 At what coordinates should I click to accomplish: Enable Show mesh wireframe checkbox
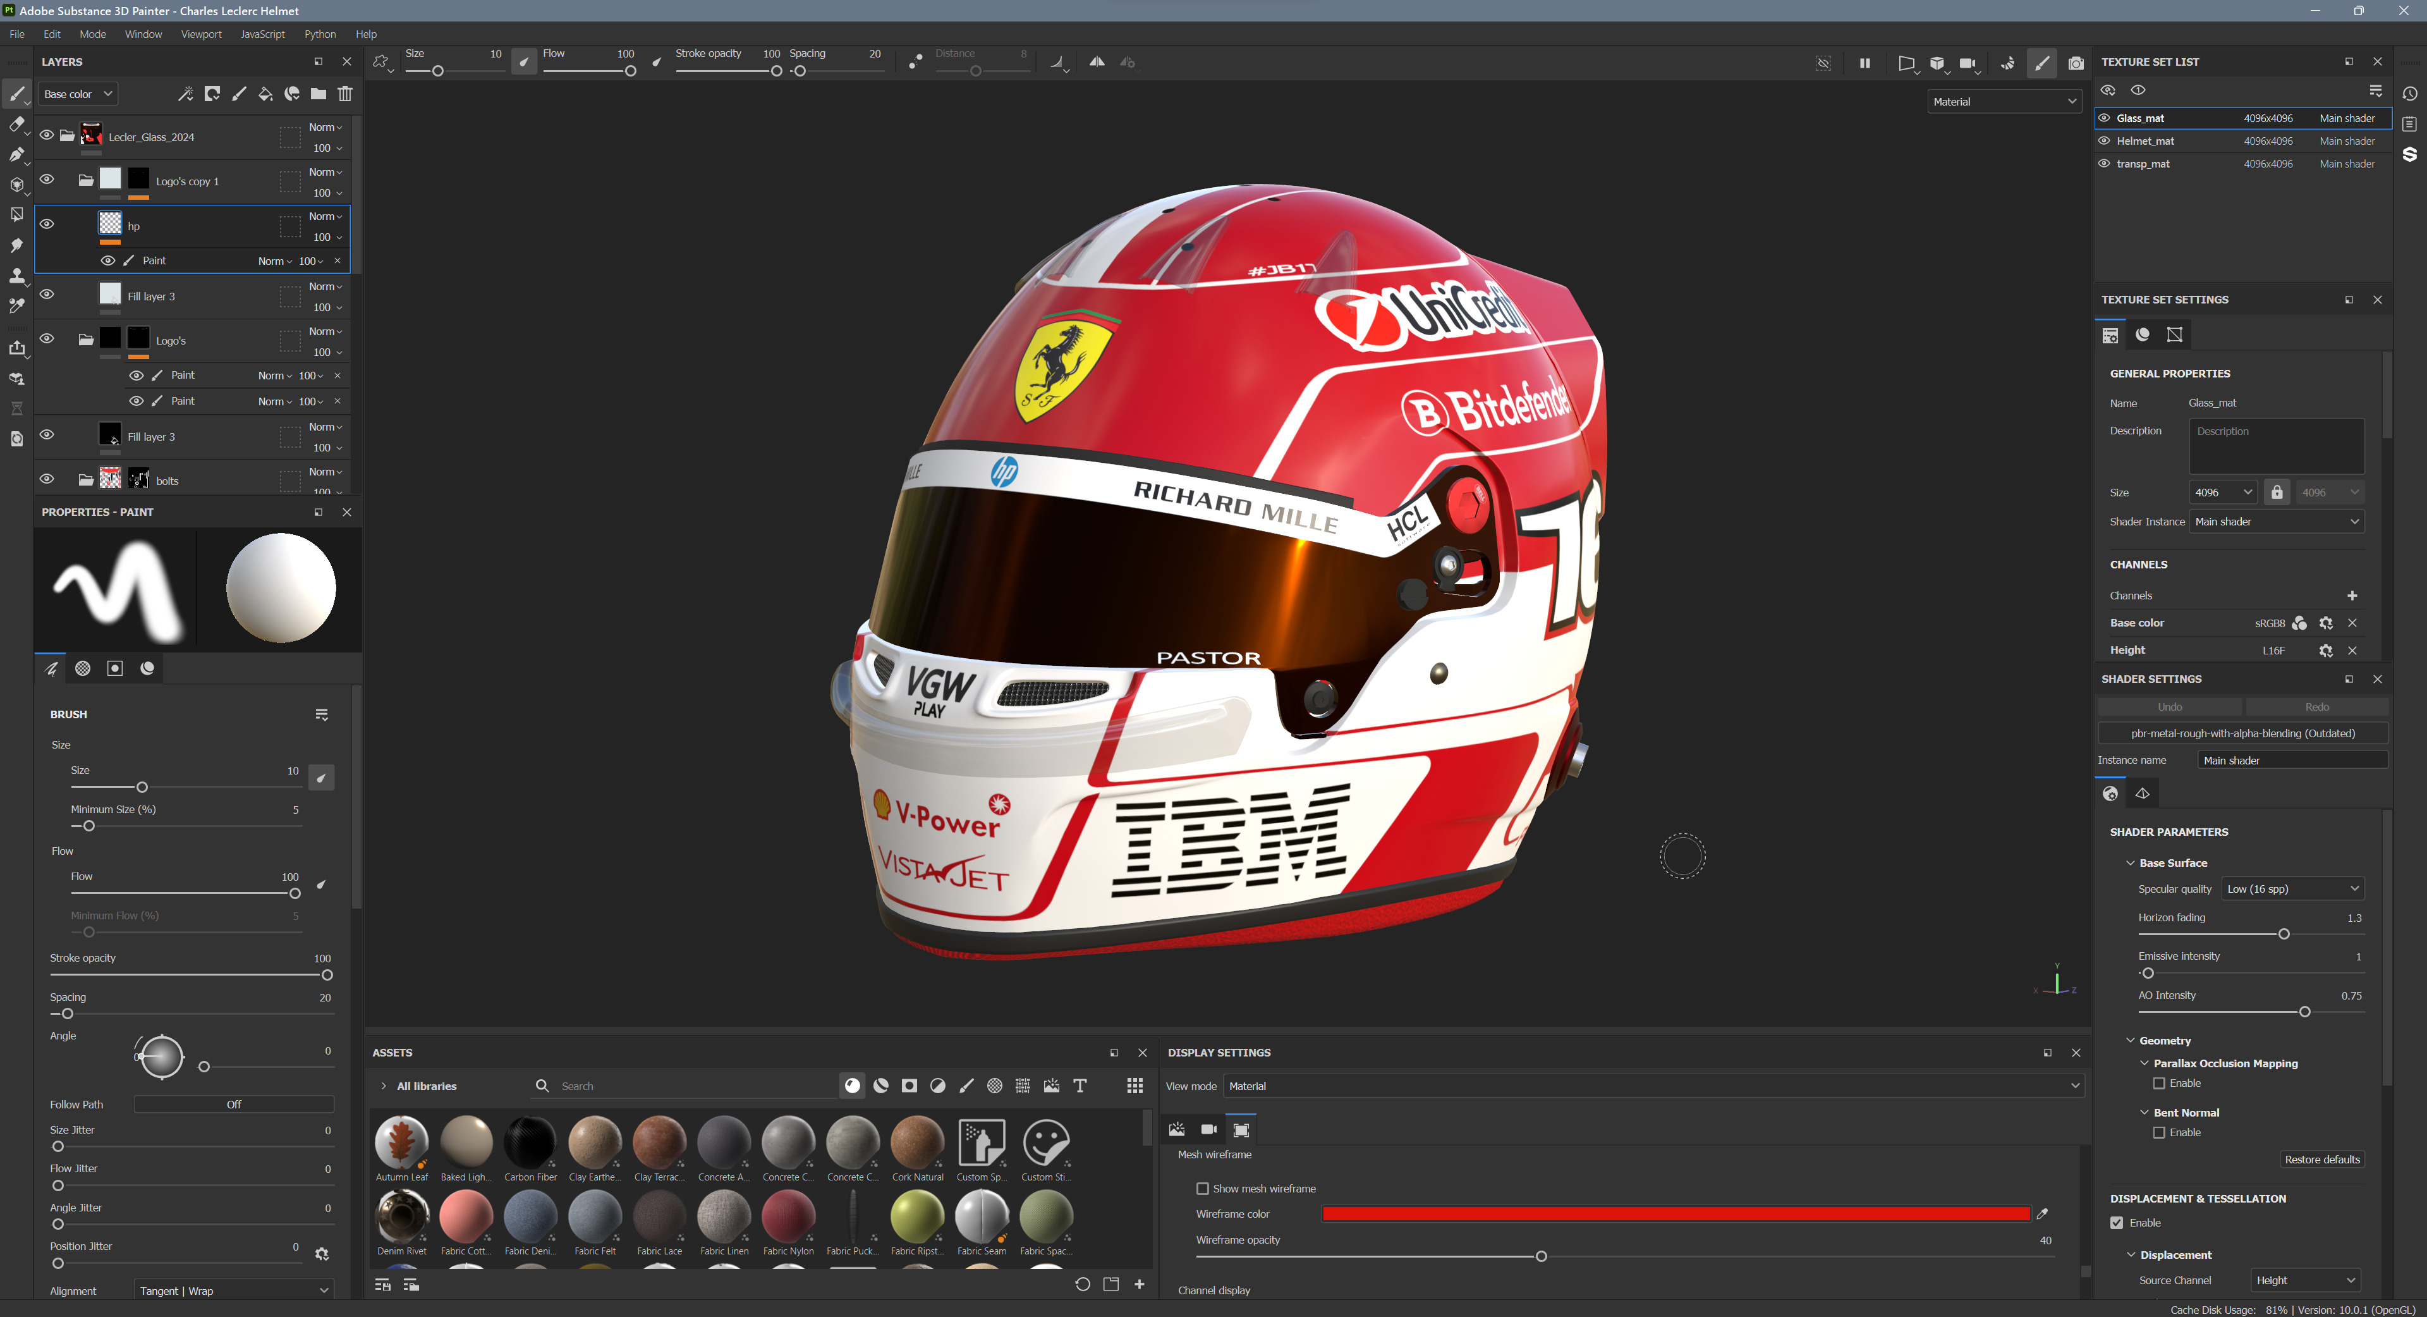tap(1202, 1188)
